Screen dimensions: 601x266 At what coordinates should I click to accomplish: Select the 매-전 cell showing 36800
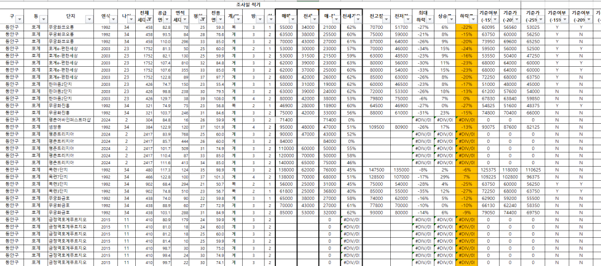[x=329, y=191]
